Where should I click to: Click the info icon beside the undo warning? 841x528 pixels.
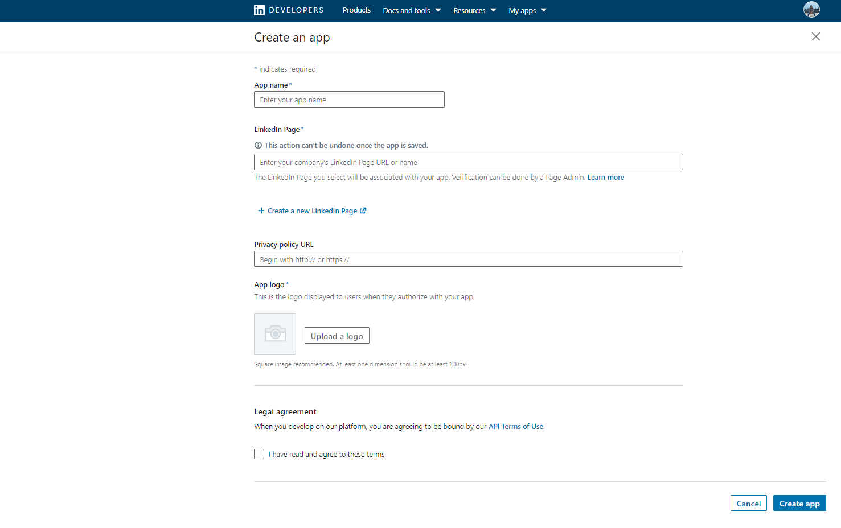[258, 145]
